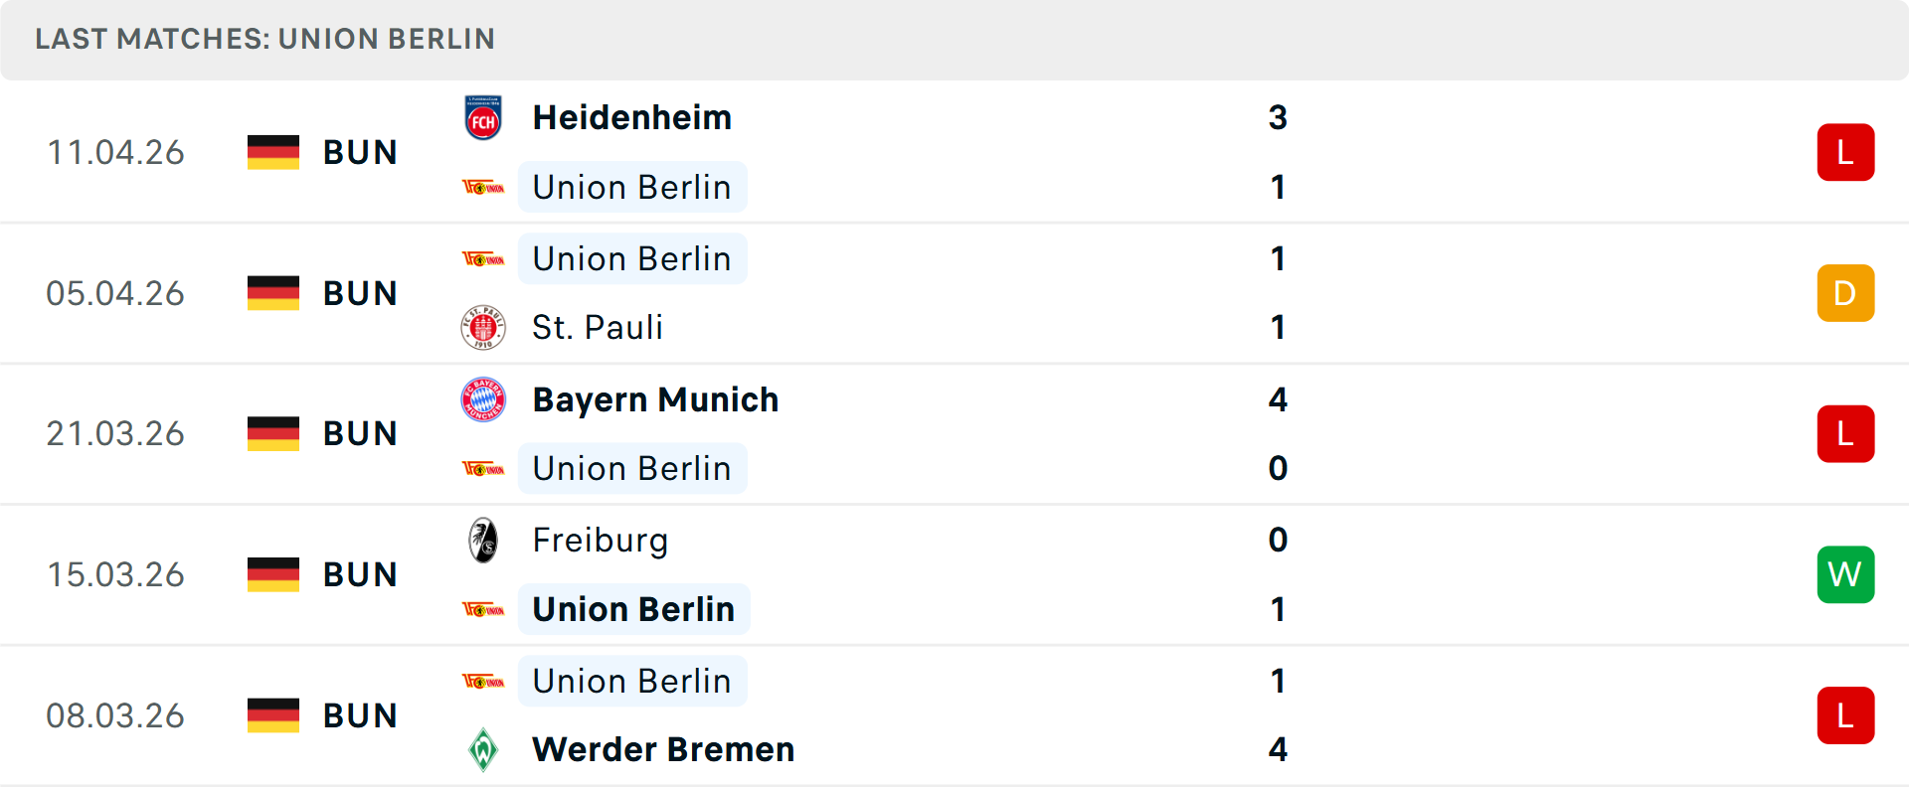Select the Freiburg club badge
1909x787 pixels.
click(x=483, y=541)
